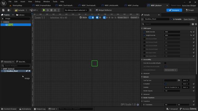Open the Details settings gear
Image resolution: width=198 pixels, height=111 pixels.
pyautogui.click(x=196, y=24)
